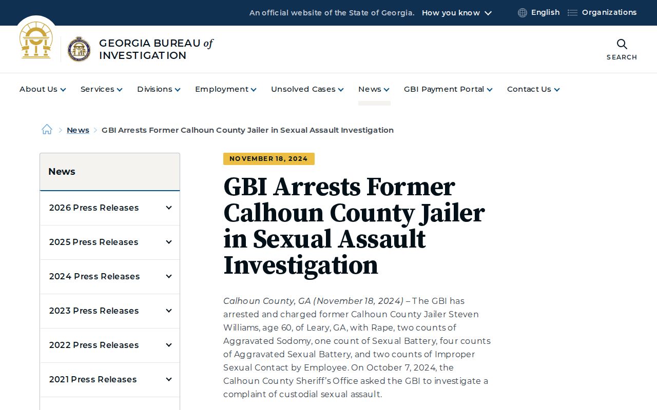This screenshot has width=657, height=410.
Task: Open English language selector
Action: (x=539, y=13)
